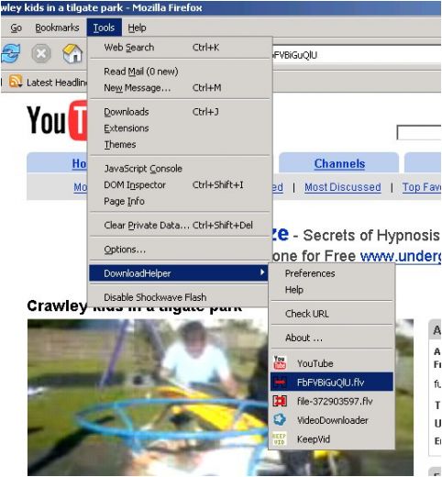The height and width of the screenshot is (477, 442).
Task: Open the Help menu in menu bar
Action: tap(137, 28)
